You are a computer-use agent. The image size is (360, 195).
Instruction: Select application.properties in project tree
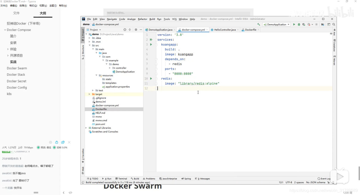[118, 87]
